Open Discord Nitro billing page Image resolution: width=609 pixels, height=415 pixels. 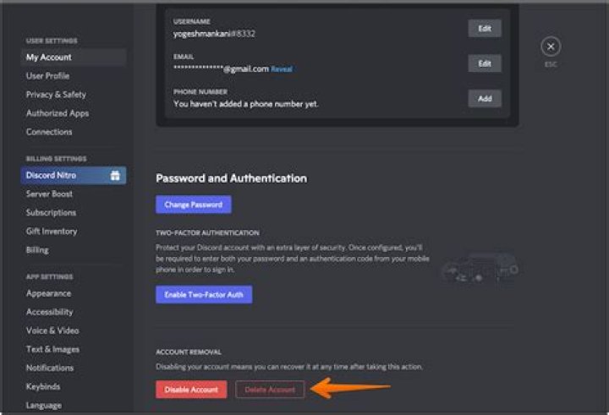74,176
